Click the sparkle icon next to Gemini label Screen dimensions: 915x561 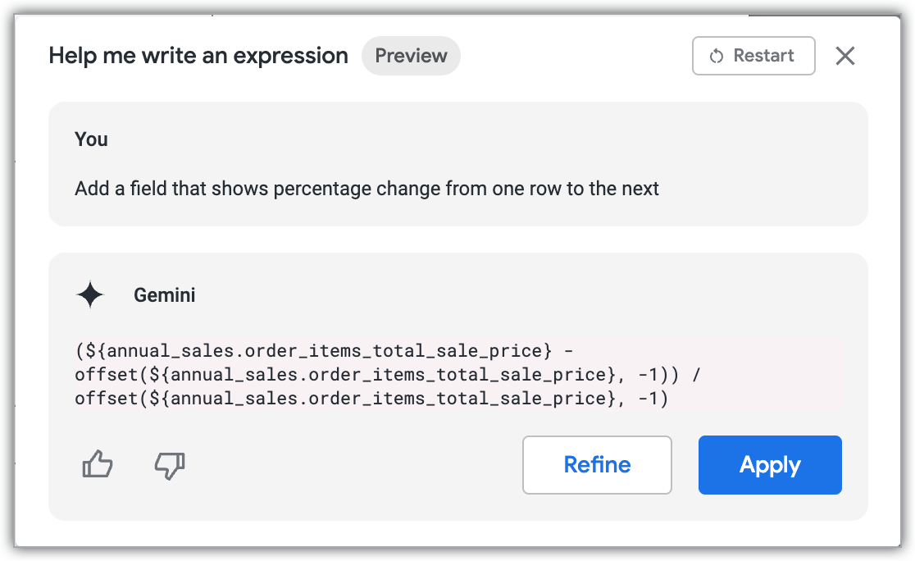click(x=90, y=294)
